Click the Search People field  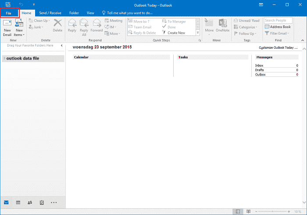point(278,20)
